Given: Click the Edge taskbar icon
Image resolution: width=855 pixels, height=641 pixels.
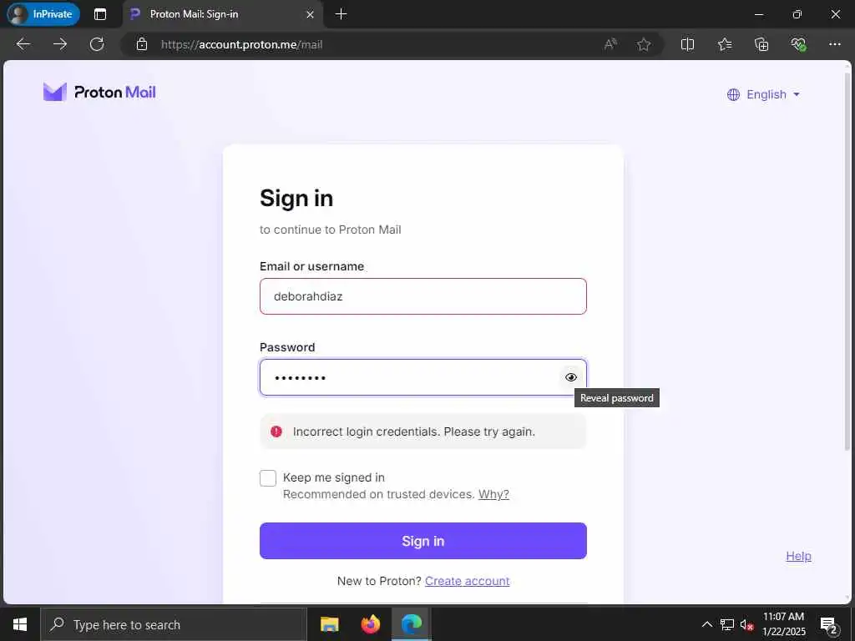Looking at the screenshot, I should point(412,624).
